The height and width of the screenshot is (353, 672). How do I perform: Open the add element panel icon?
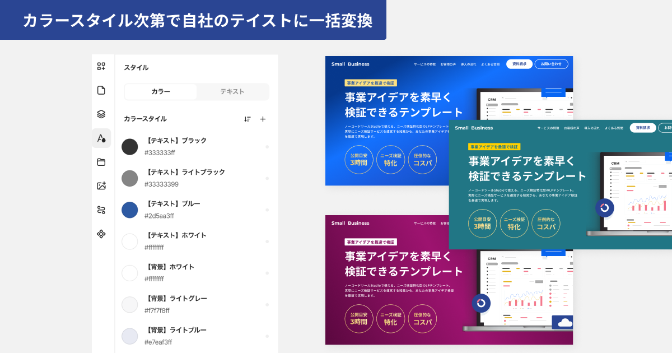pos(102,67)
